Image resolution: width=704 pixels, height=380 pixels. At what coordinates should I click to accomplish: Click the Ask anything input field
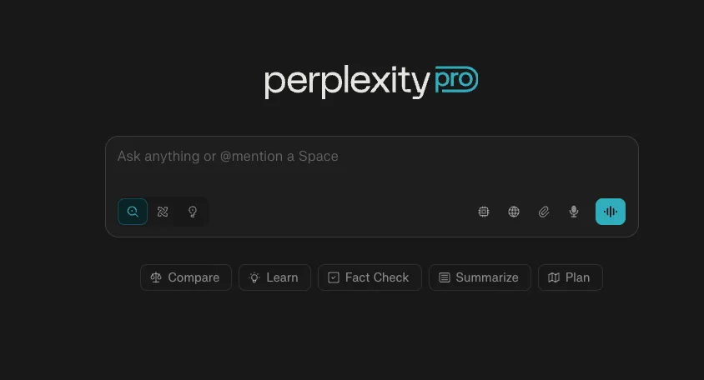click(372, 165)
